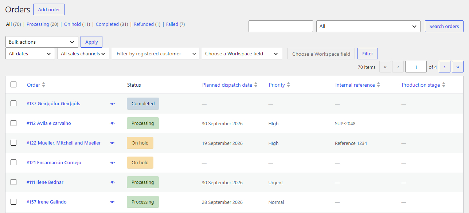Viewport: 469px width, 213px height.
Task: Open order #137 Geirþjófur Geirþjófs
Action: (x=53, y=104)
